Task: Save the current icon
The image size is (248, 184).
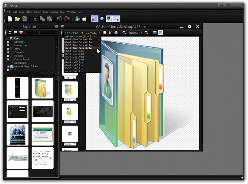Action: tap(25, 19)
